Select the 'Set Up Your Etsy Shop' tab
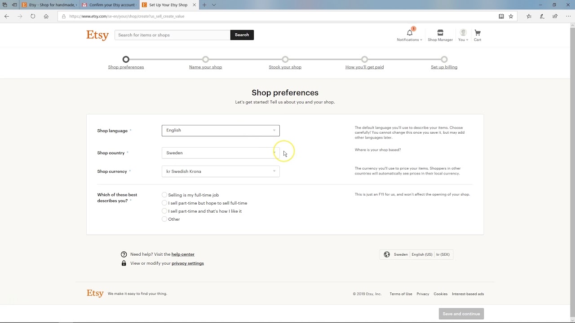 [x=168, y=5]
